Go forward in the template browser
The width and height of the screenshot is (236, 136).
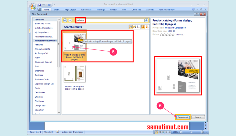(x=70, y=20)
